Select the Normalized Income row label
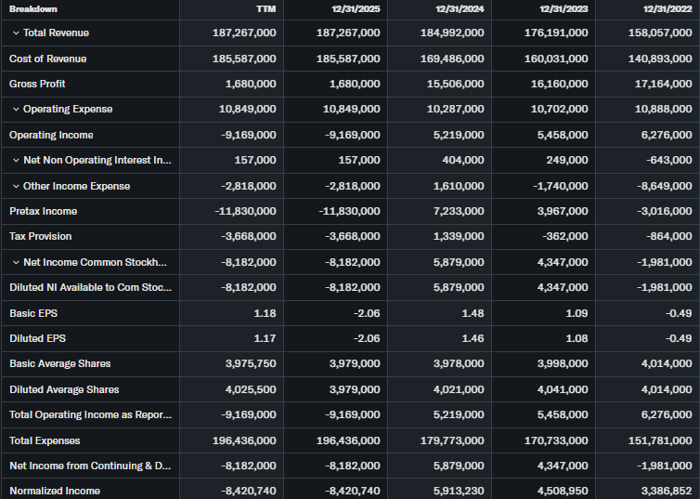700x499 pixels. pos(55,491)
